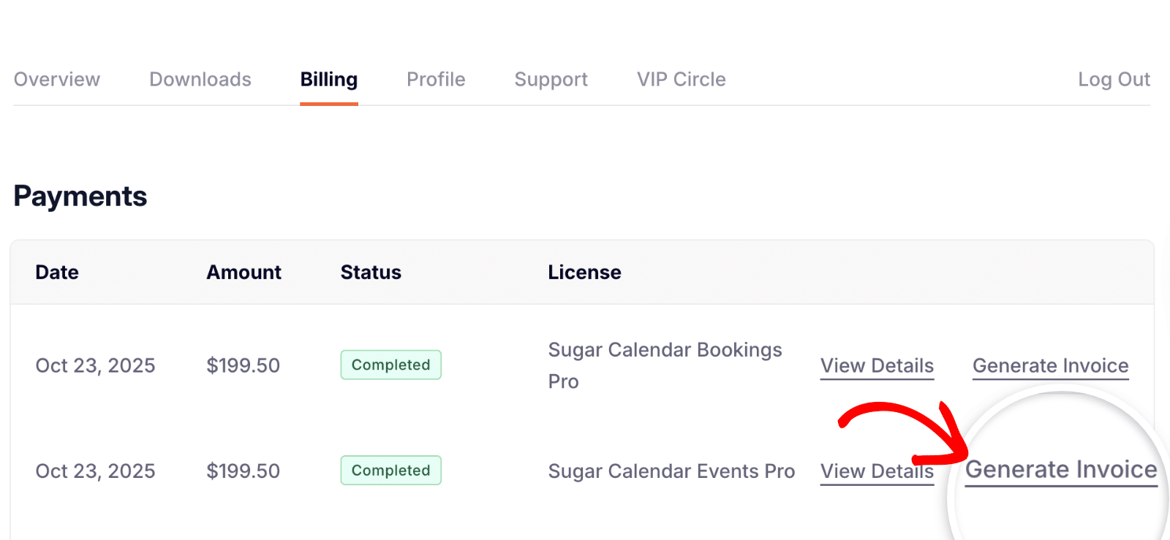Select the Billing tab
The image size is (1170, 540).
coord(329,79)
